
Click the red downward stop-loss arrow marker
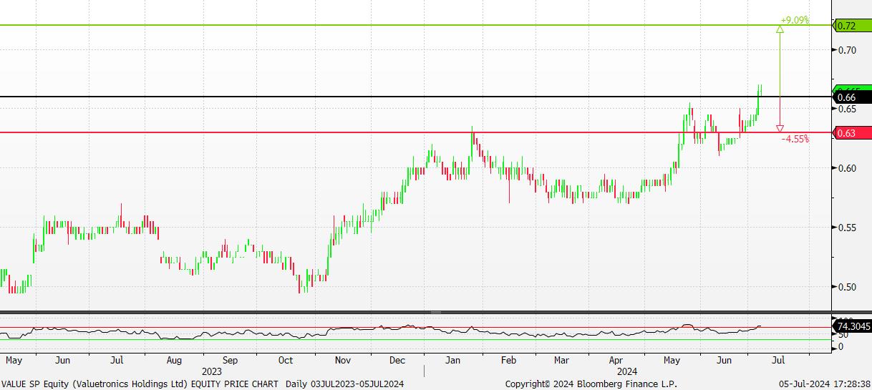[x=780, y=128]
